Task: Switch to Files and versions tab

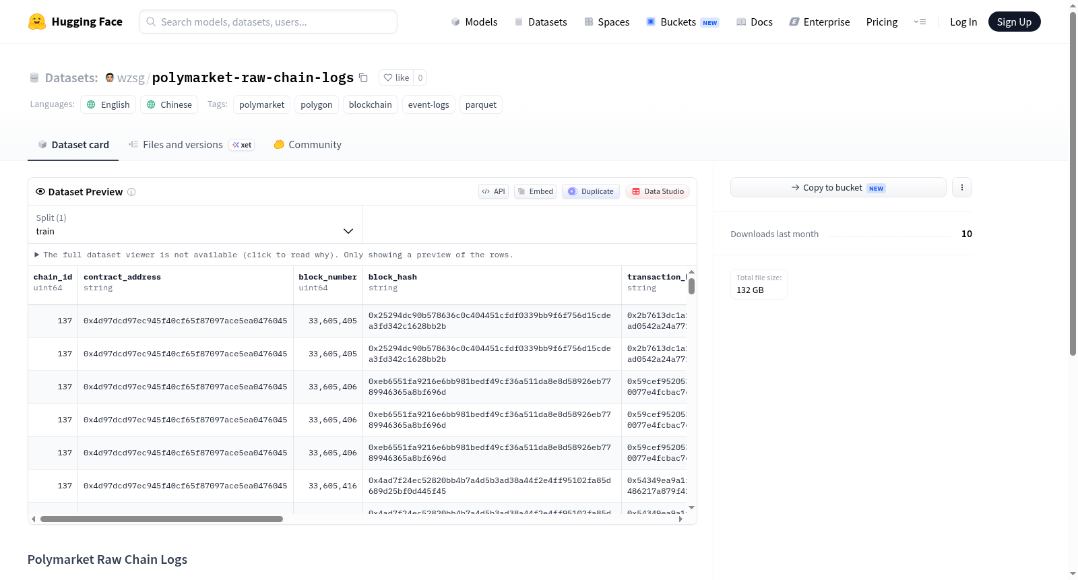Action: (x=191, y=145)
